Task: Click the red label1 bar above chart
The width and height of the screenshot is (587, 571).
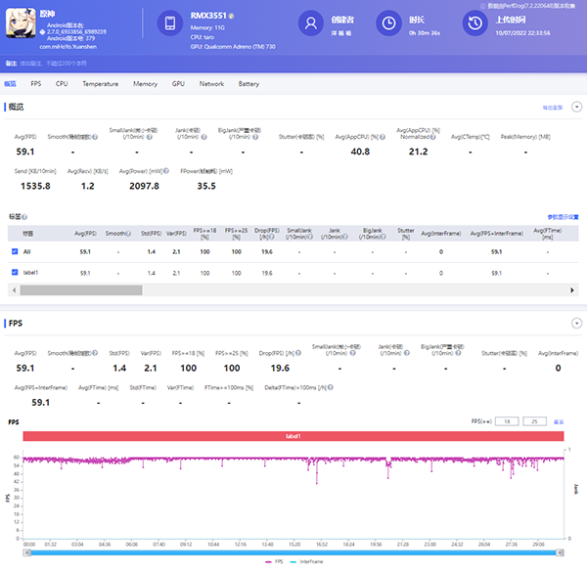Action: tap(293, 436)
